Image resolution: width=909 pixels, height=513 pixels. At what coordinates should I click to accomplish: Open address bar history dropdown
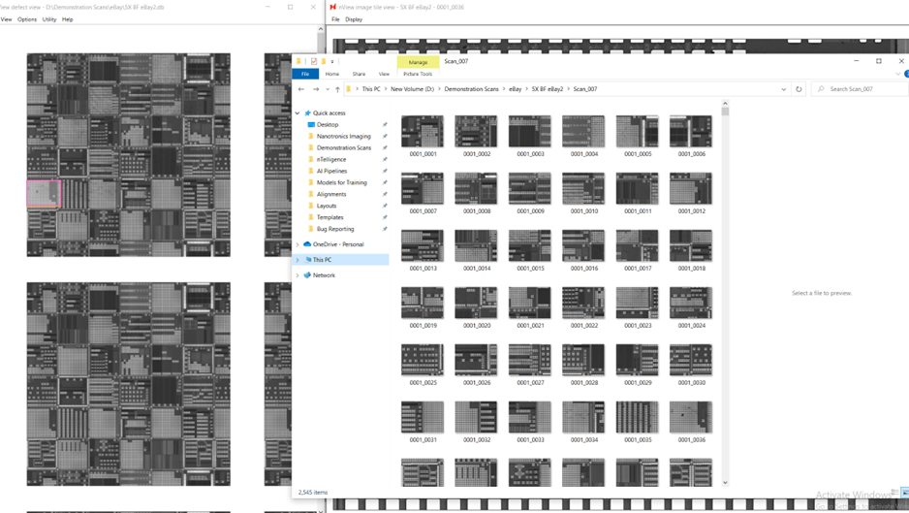tap(783, 89)
